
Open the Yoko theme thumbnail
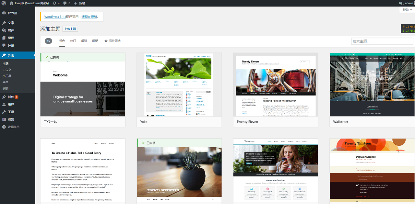179,85
